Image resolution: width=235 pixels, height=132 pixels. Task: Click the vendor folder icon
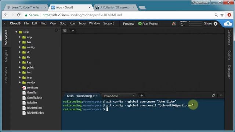(x=24, y=82)
